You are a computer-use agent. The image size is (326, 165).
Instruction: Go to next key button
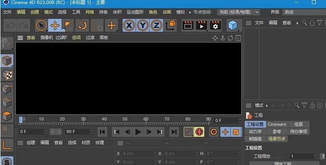click(x=160, y=132)
